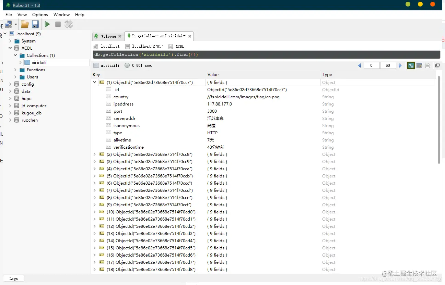Click the Connect to MongoDB toolbar icon
Screen dimensions: 445x285
pos(8,24)
